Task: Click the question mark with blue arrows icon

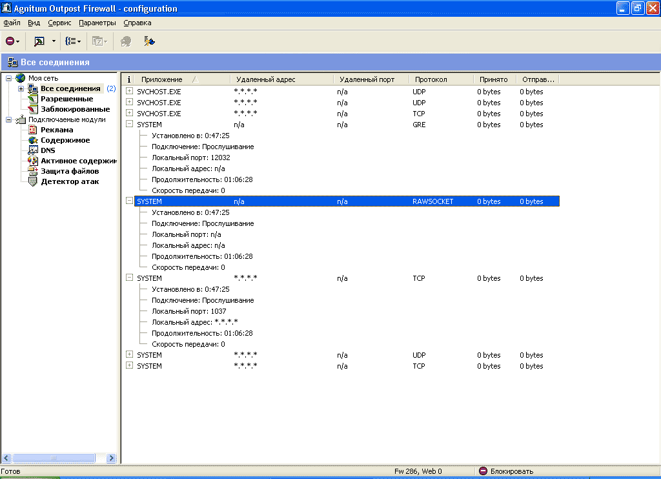Action: click(149, 41)
